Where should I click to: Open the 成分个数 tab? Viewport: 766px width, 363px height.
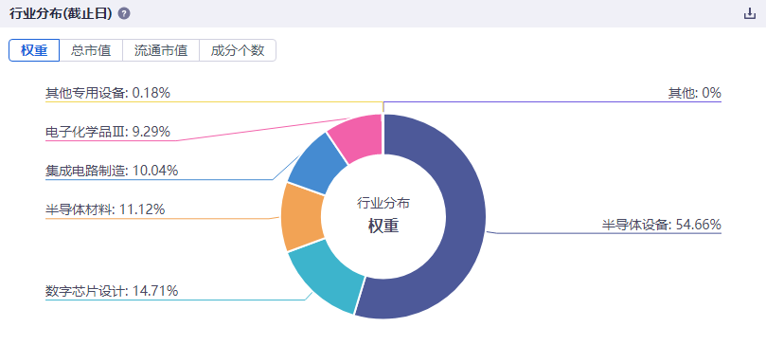[238, 50]
